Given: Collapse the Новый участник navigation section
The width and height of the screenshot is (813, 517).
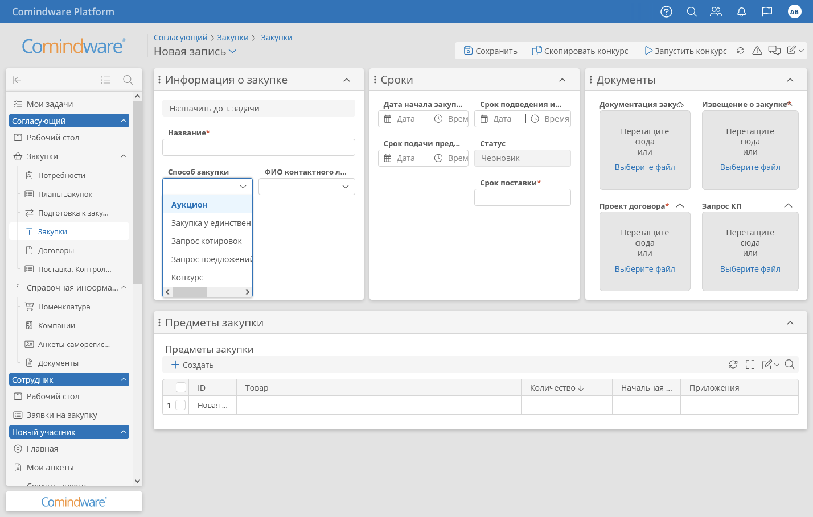Looking at the screenshot, I should (124, 432).
